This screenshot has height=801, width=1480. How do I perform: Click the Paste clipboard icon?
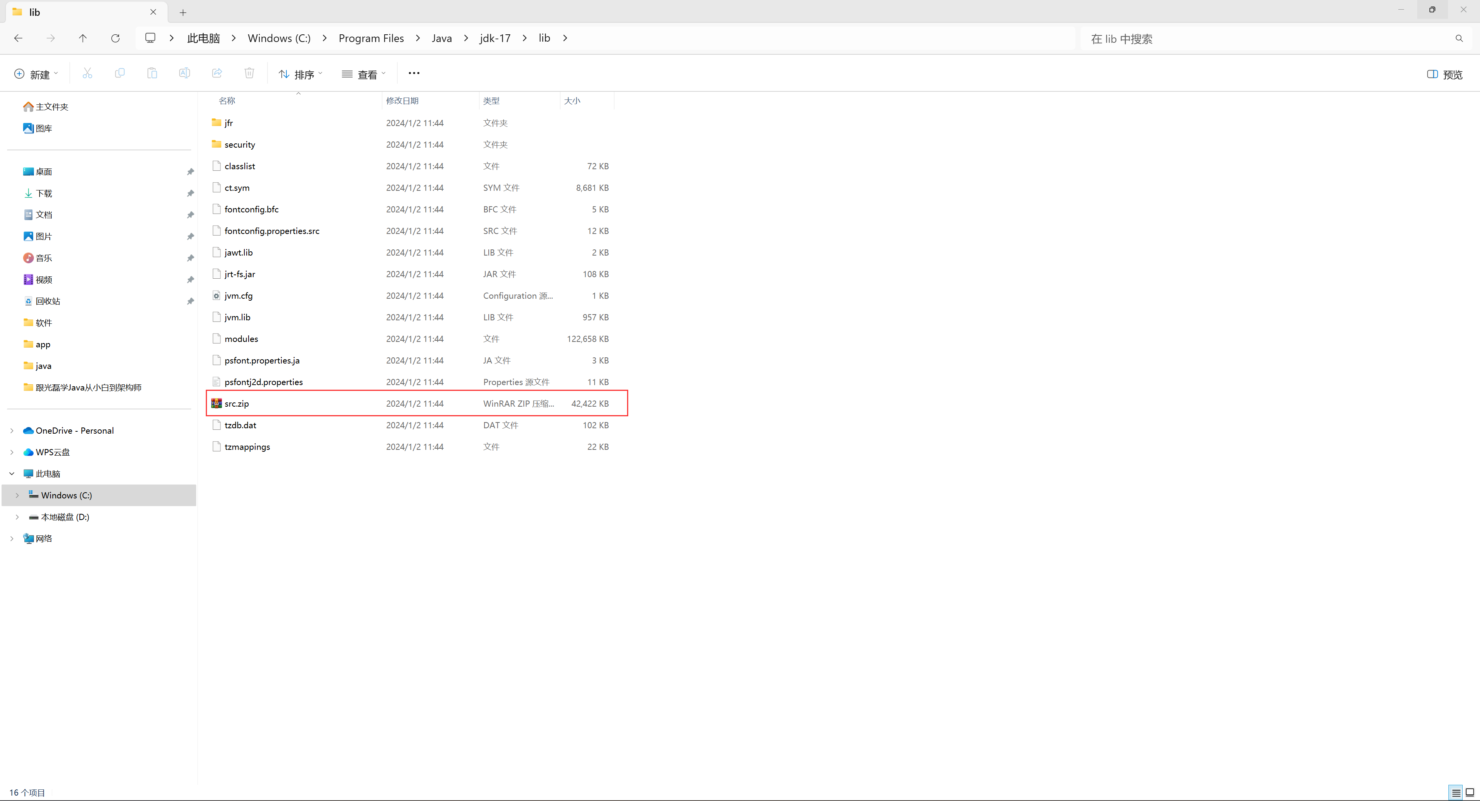152,73
